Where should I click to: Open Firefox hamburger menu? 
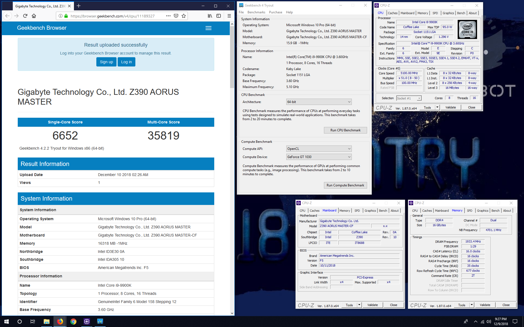[229, 16]
